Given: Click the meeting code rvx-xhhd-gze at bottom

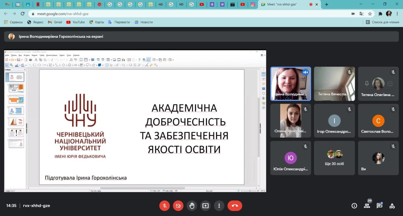Looking at the screenshot, I should pos(37,206).
